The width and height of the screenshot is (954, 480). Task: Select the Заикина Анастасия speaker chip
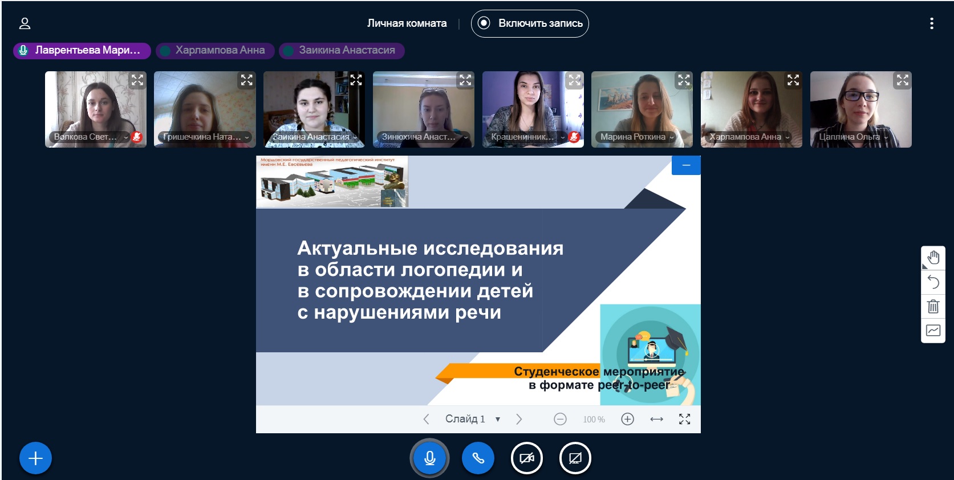point(342,50)
